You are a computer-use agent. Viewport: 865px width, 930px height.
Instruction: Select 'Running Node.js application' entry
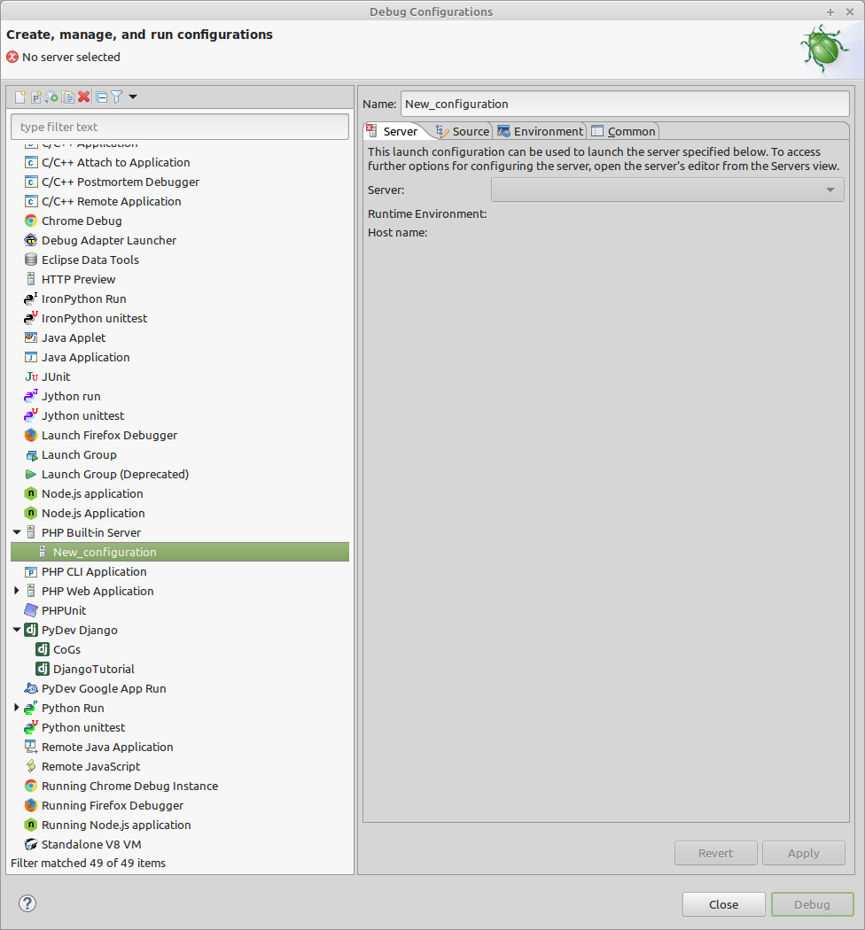pos(116,825)
